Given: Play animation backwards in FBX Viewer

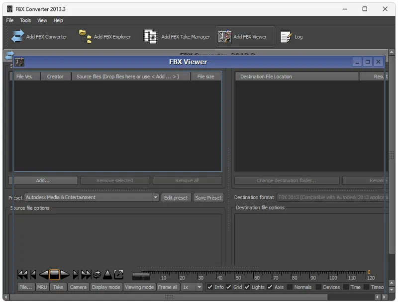Looking at the screenshot, I should click(x=44, y=275).
